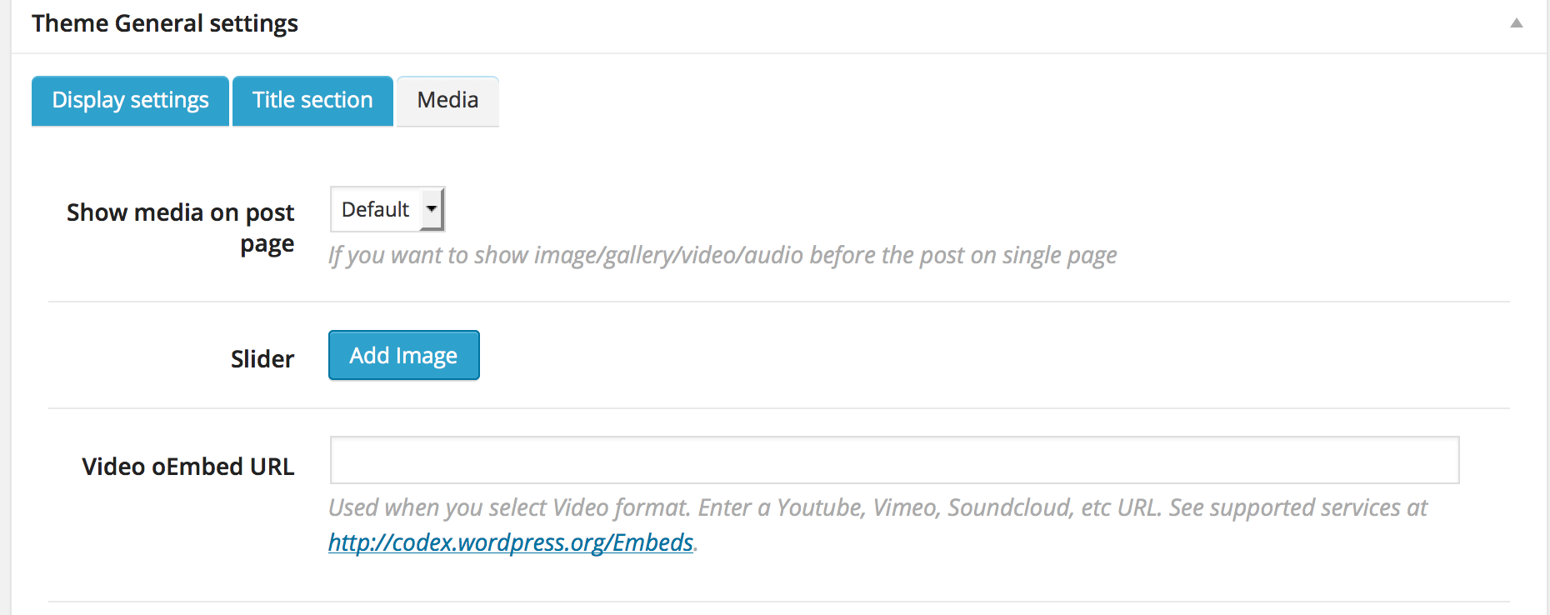Click the Show media on post page label
Screen dimensions: 1550x615
(180, 227)
